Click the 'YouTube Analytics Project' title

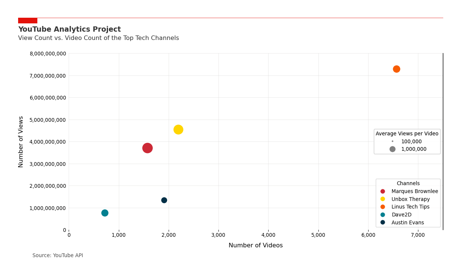pos(69,29)
